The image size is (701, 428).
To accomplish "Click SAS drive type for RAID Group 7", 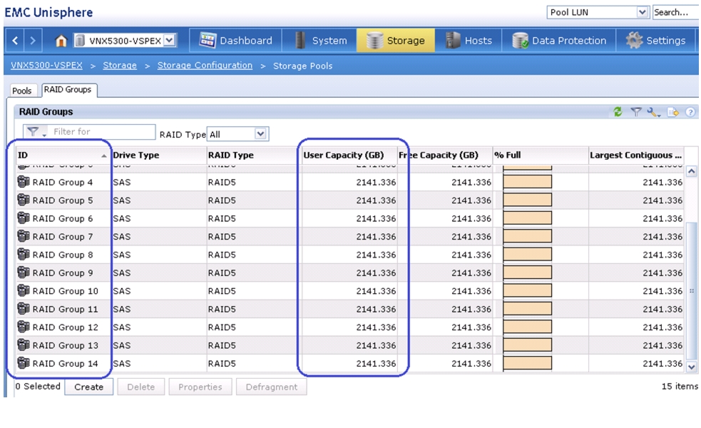I will [122, 237].
